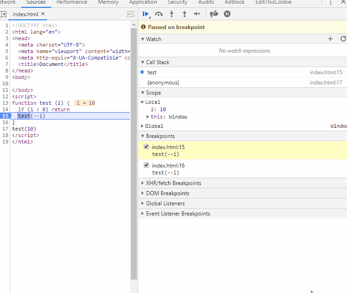Expand the this: Window object
The image size is (347, 293).
point(147,117)
